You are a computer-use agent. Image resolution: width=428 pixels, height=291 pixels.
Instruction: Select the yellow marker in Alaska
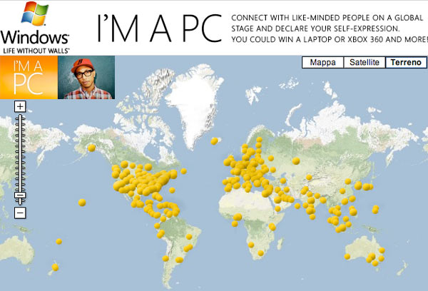tap(91, 148)
